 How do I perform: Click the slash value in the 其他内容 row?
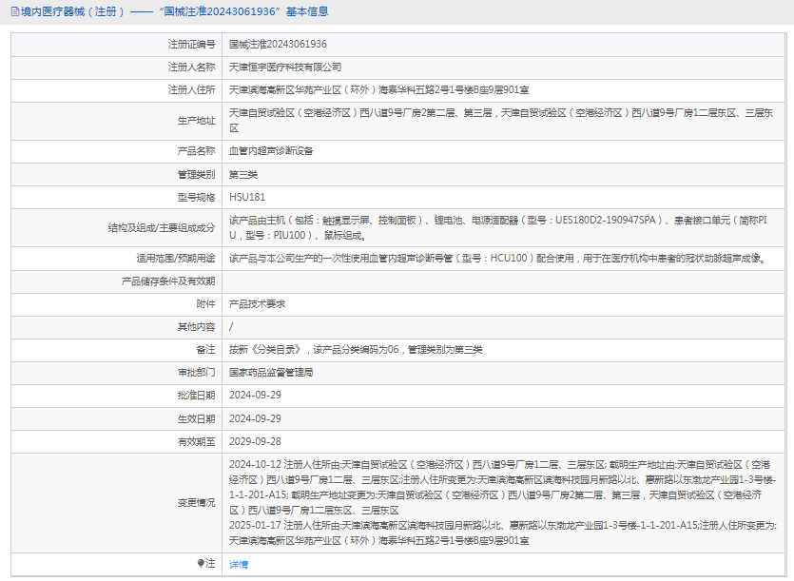[x=231, y=327]
